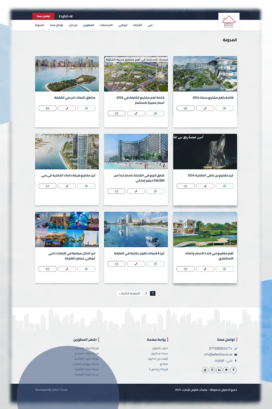Click email icon on Samana projects 2024 card
This screenshot has width=272, height=409.
coord(185,108)
